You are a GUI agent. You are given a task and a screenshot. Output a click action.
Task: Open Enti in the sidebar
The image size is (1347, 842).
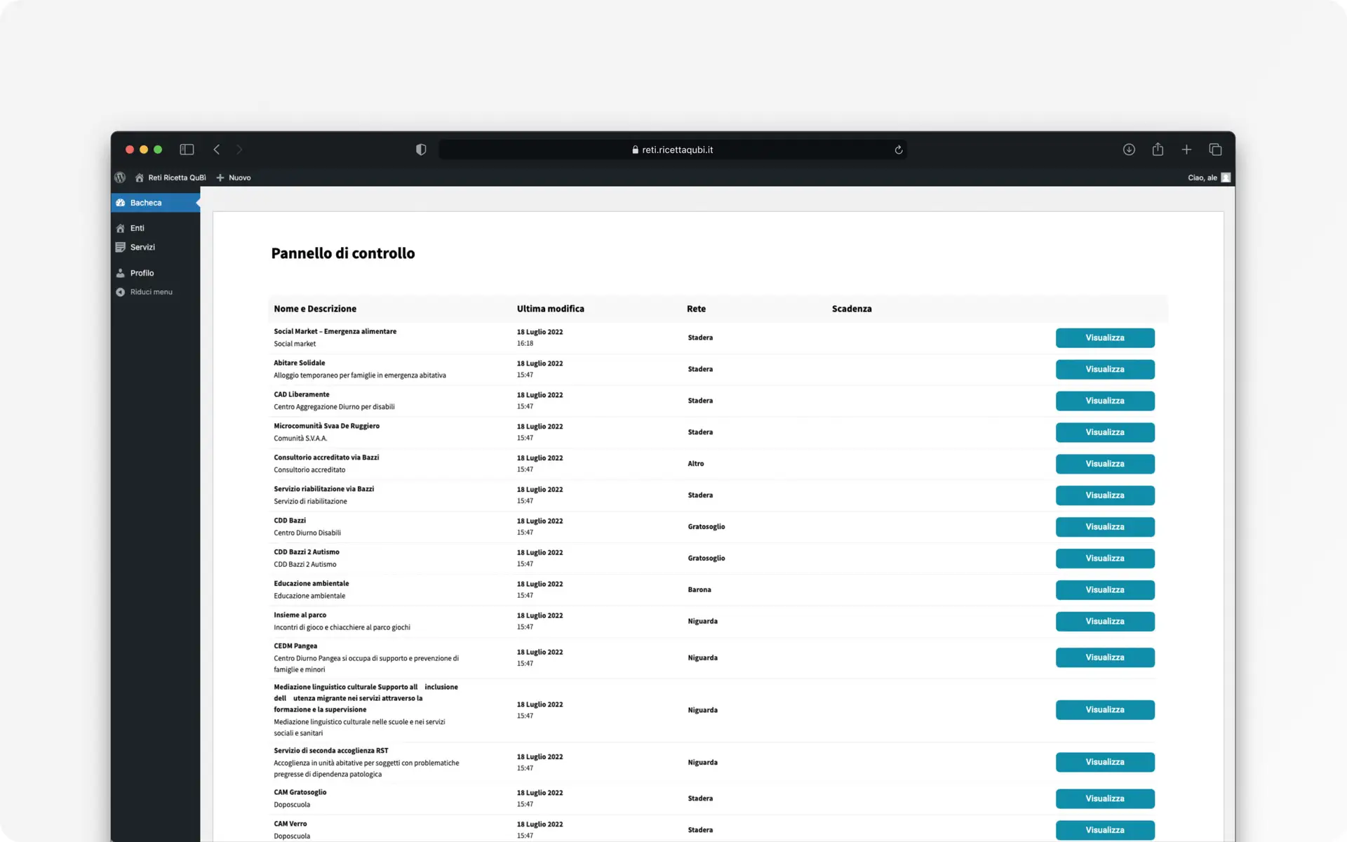(x=137, y=228)
